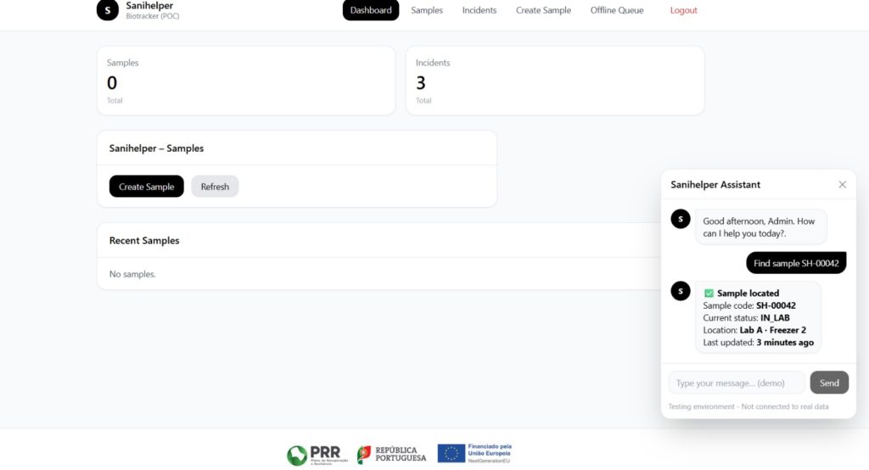Open the Offline Queue page
869x470 pixels.
pos(617,10)
